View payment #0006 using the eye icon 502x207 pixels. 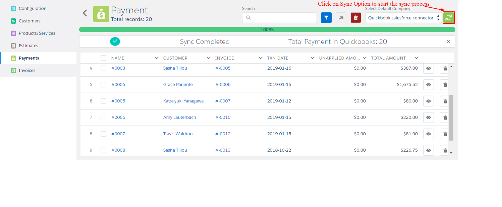click(x=429, y=118)
